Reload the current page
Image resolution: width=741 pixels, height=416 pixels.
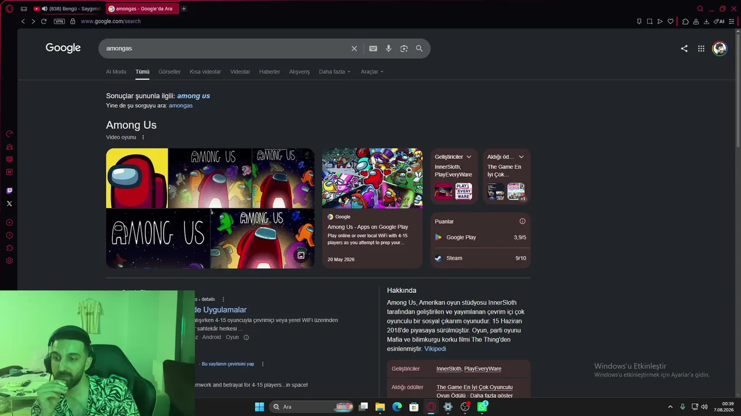pos(43,21)
